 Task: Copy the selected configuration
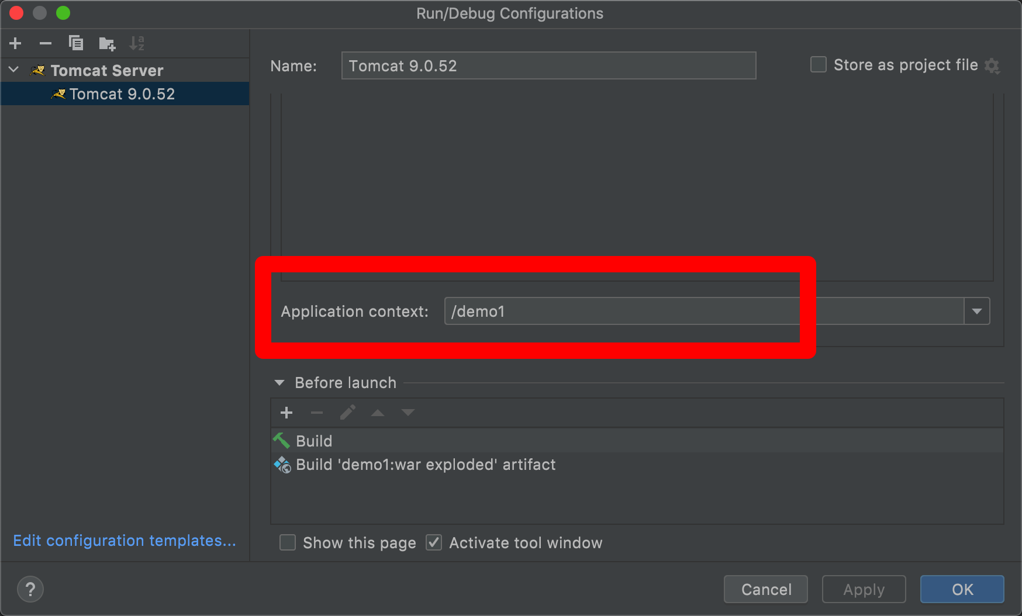click(76, 43)
